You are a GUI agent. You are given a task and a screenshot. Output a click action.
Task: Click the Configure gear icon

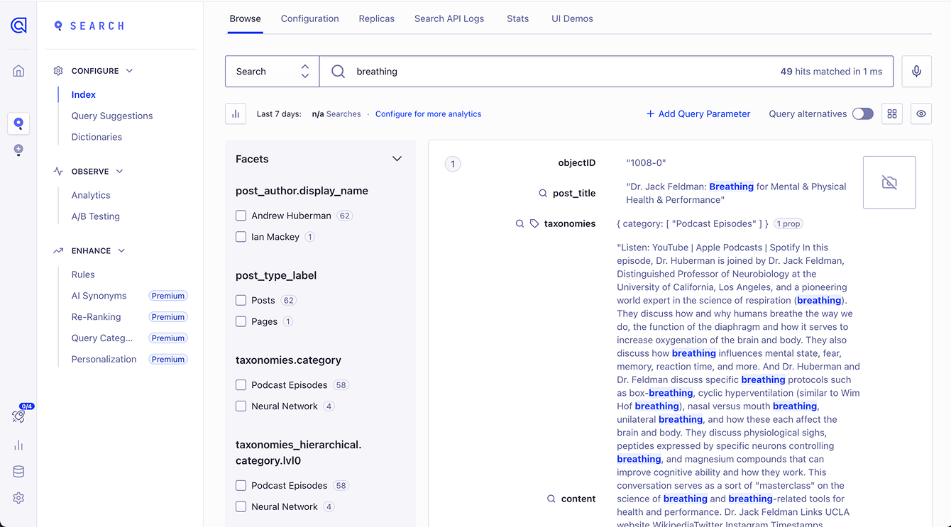pyautogui.click(x=58, y=71)
